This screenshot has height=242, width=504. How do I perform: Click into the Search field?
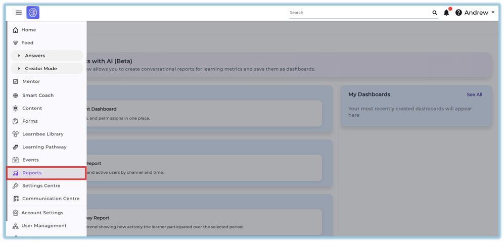359,13
